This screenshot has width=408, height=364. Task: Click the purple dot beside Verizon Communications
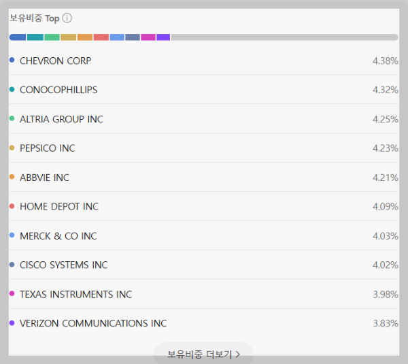(12, 323)
